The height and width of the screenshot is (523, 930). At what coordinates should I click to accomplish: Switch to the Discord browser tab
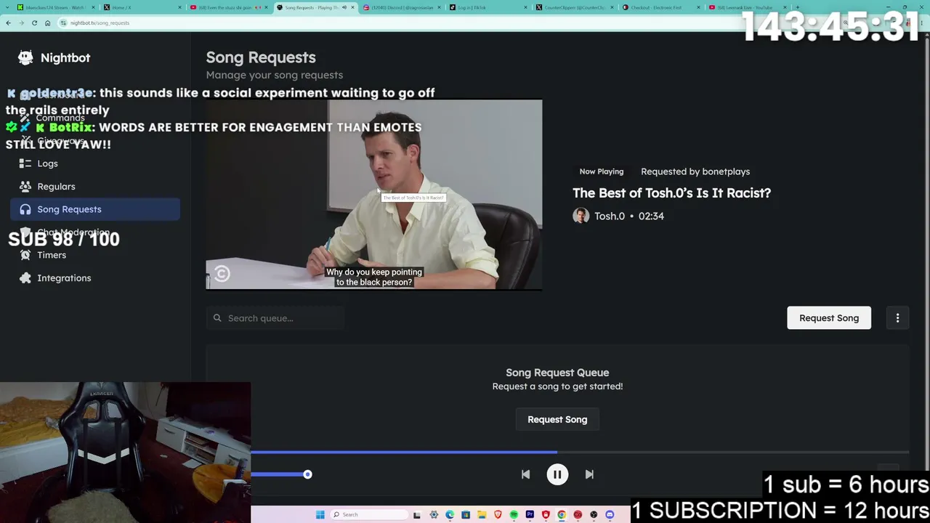tap(401, 7)
